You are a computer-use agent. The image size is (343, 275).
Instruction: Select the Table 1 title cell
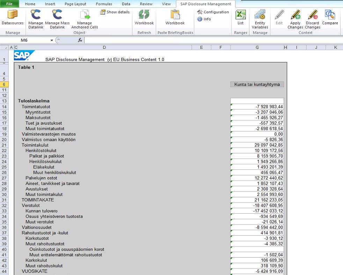(x=26, y=67)
